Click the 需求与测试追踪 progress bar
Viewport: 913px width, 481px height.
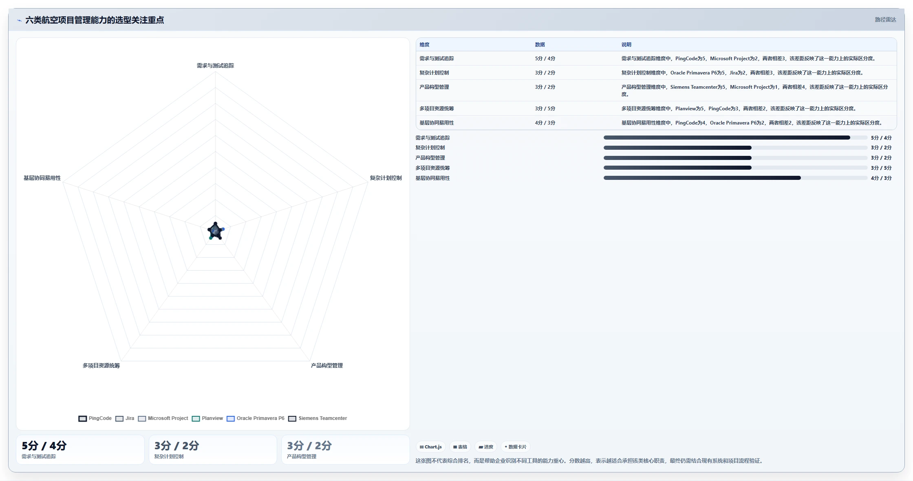tap(735, 138)
